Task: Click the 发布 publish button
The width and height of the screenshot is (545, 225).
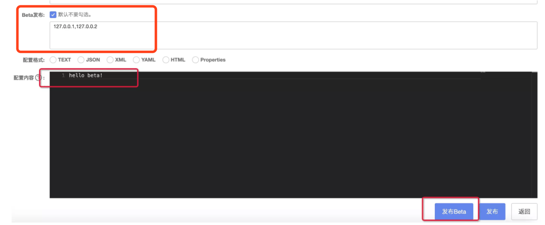Action: click(x=492, y=211)
